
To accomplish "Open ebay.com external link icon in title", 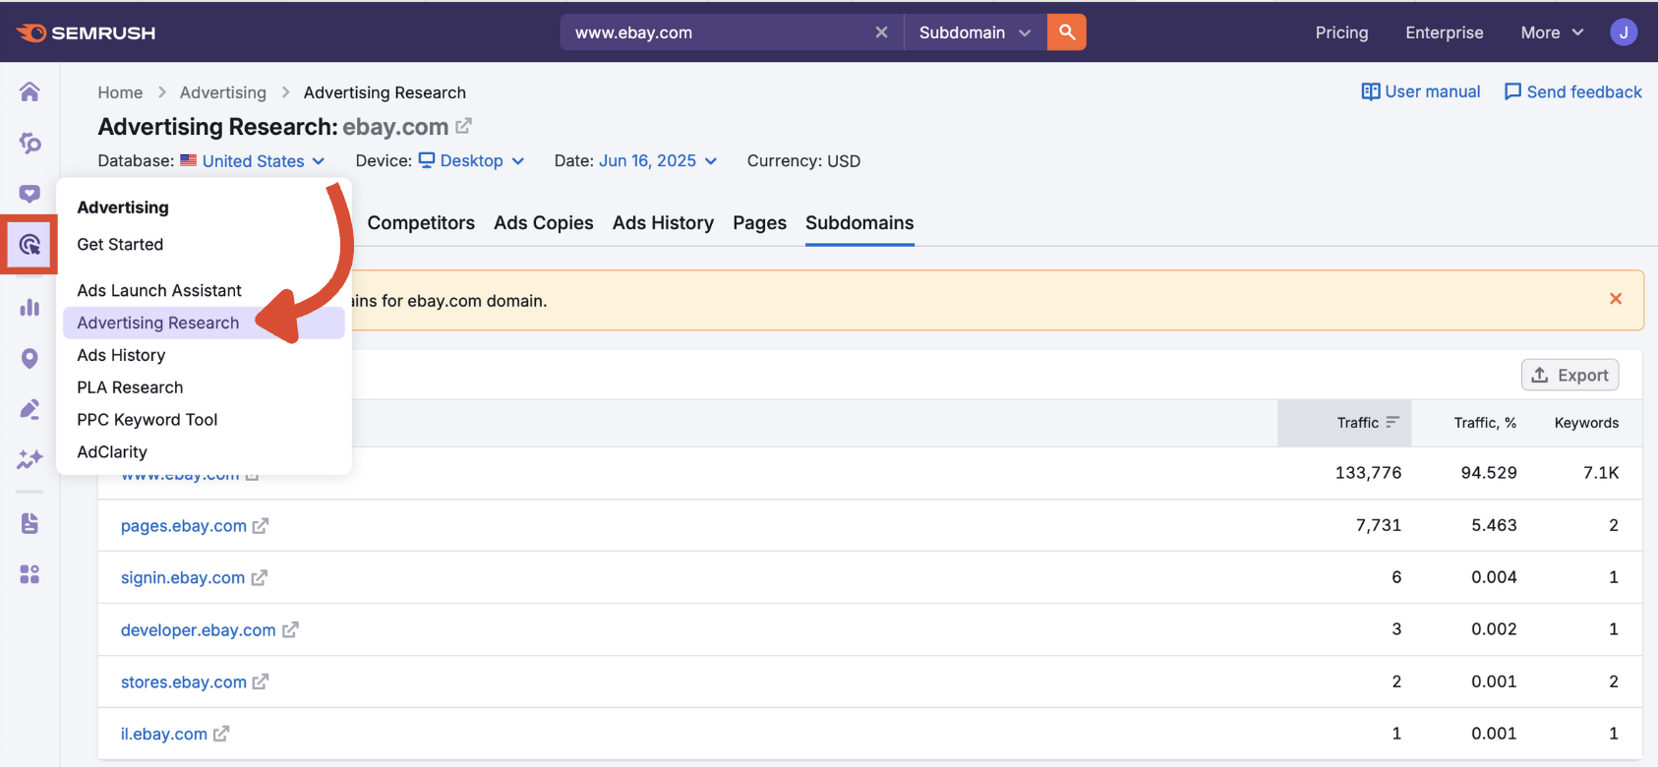I will tap(463, 126).
